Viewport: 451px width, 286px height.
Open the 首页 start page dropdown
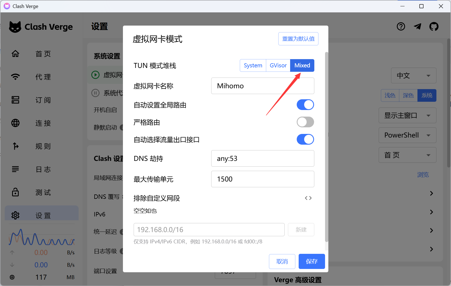[x=407, y=155]
